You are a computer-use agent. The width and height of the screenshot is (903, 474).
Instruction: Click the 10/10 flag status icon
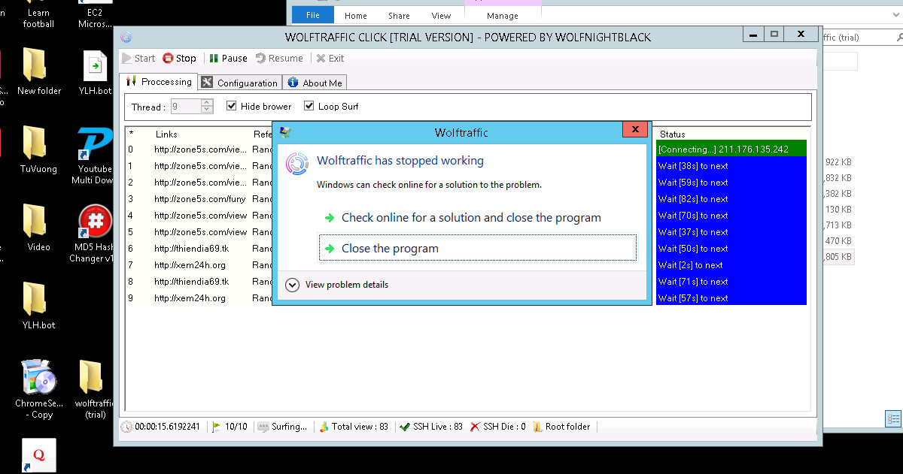(x=217, y=427)
